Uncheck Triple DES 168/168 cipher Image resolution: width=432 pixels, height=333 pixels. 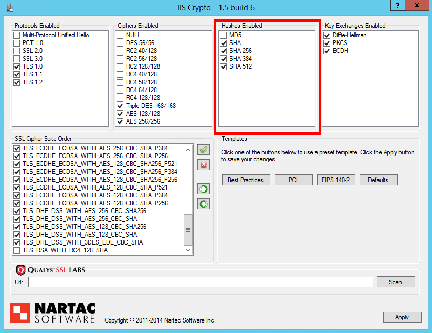[120, 106]
